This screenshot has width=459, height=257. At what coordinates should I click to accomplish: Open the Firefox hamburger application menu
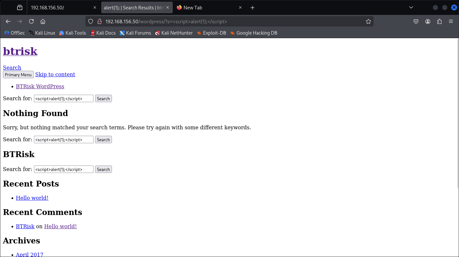pyautogui.click(x=451, y=21)
